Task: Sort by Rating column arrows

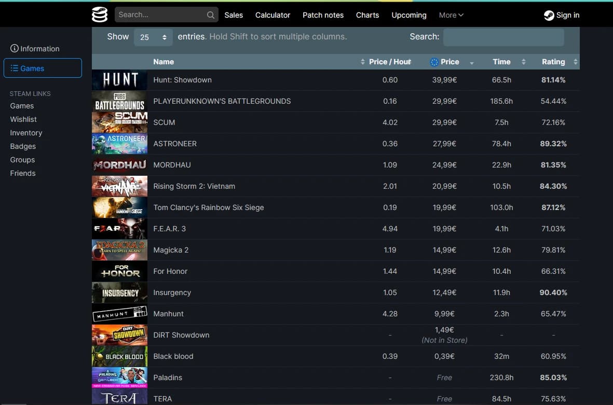Action: [x=575, y=62]
